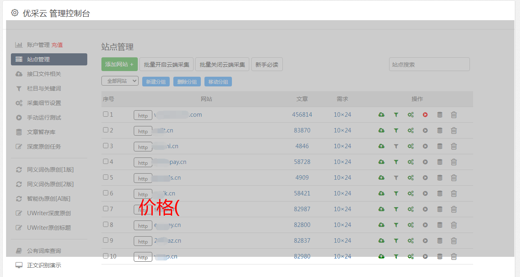Click 批量关闭云端采集 button
This screenshot has width=520, height=277.
222,64
